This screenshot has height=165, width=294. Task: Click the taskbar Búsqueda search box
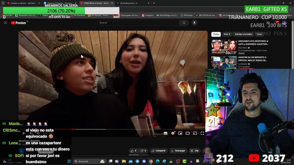[90, 161]
